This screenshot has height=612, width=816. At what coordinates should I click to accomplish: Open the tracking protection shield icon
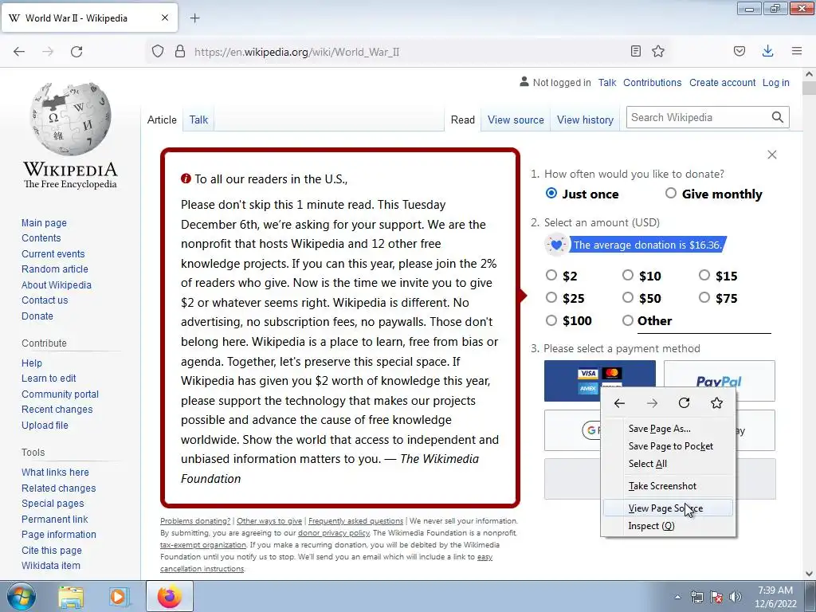(158, 52)
